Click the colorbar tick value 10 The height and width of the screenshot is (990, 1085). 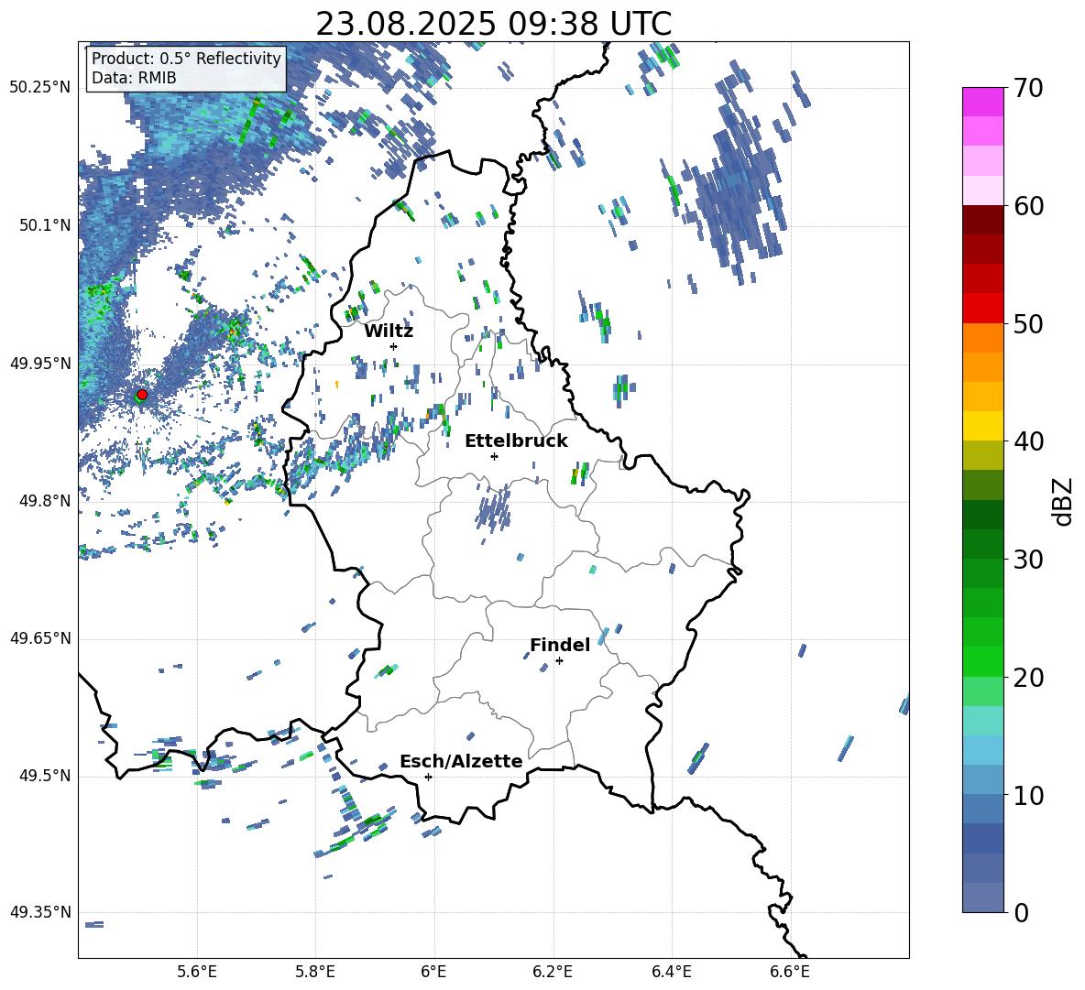coord(1028,795)
